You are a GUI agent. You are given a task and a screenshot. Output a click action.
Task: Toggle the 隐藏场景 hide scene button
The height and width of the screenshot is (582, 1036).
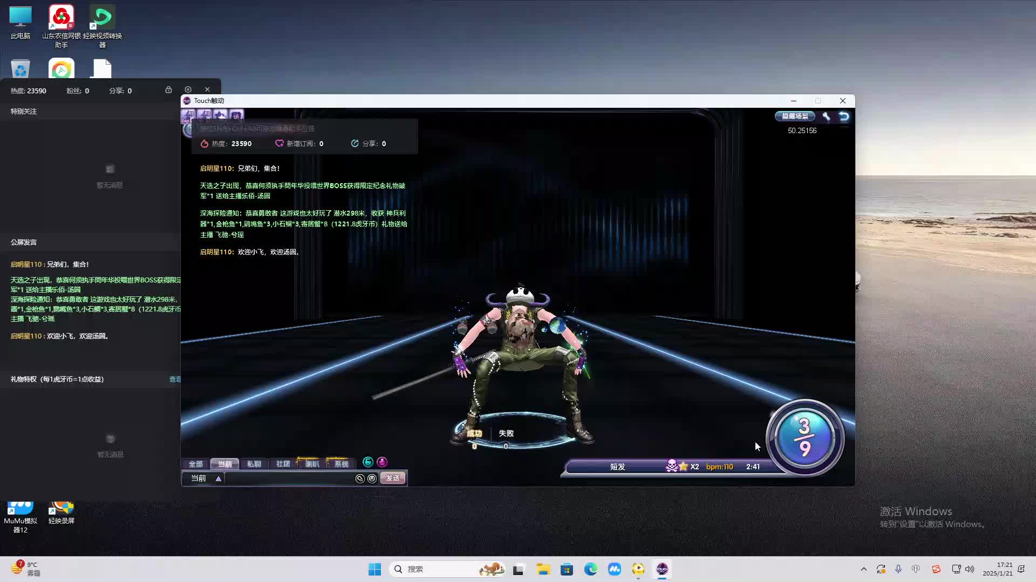[795, 116]
